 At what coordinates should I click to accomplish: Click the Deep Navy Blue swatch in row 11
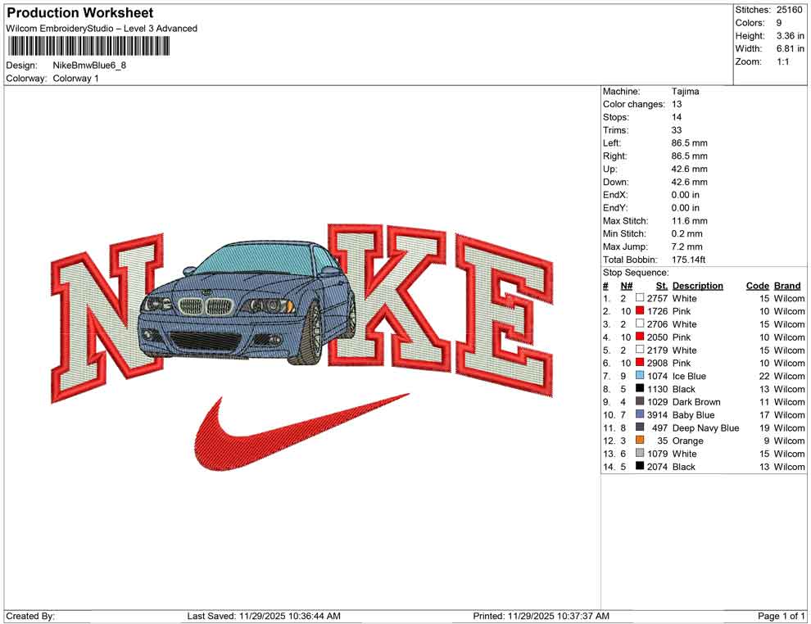tap(638, 427)
